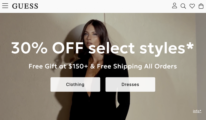Click the word "select" in the headline
This screenshot has height=120, width=206.
coord(111,48)
